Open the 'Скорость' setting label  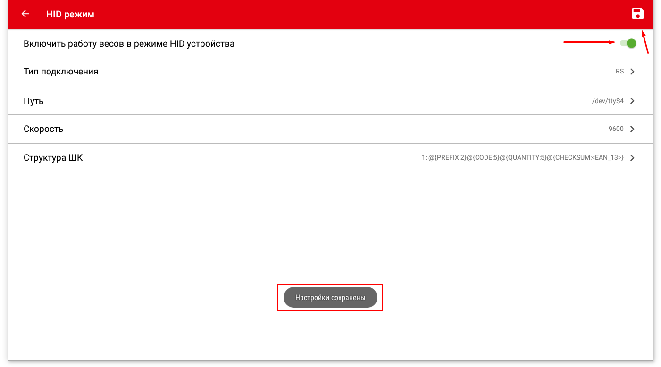coord(43,129)
